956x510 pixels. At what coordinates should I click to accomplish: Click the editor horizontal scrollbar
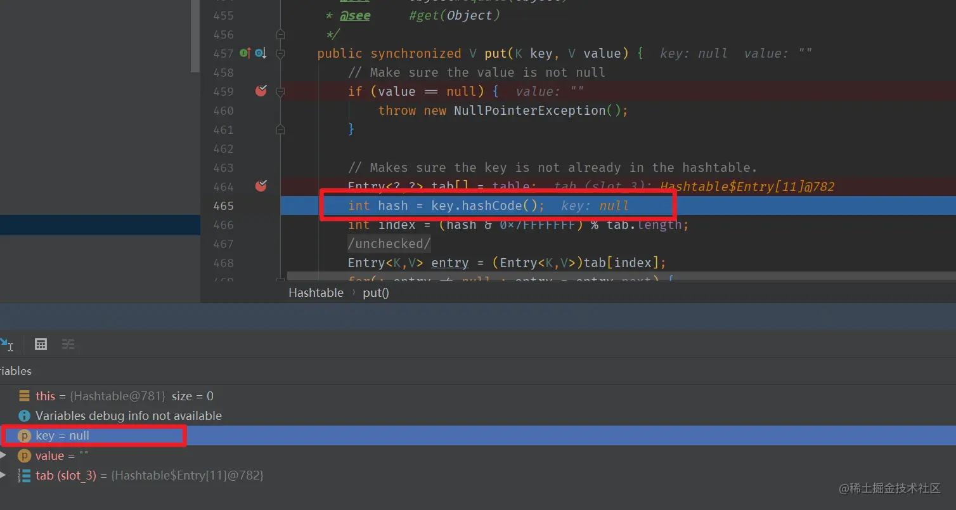(621, 276)
